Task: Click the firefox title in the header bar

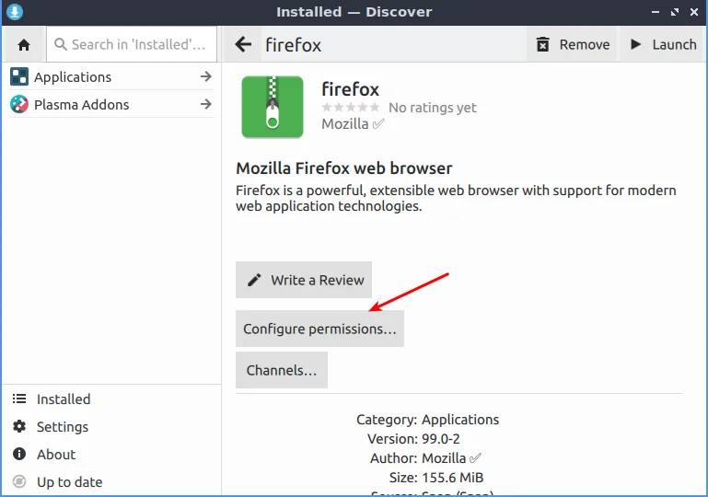Action: [x=293, y=45]
